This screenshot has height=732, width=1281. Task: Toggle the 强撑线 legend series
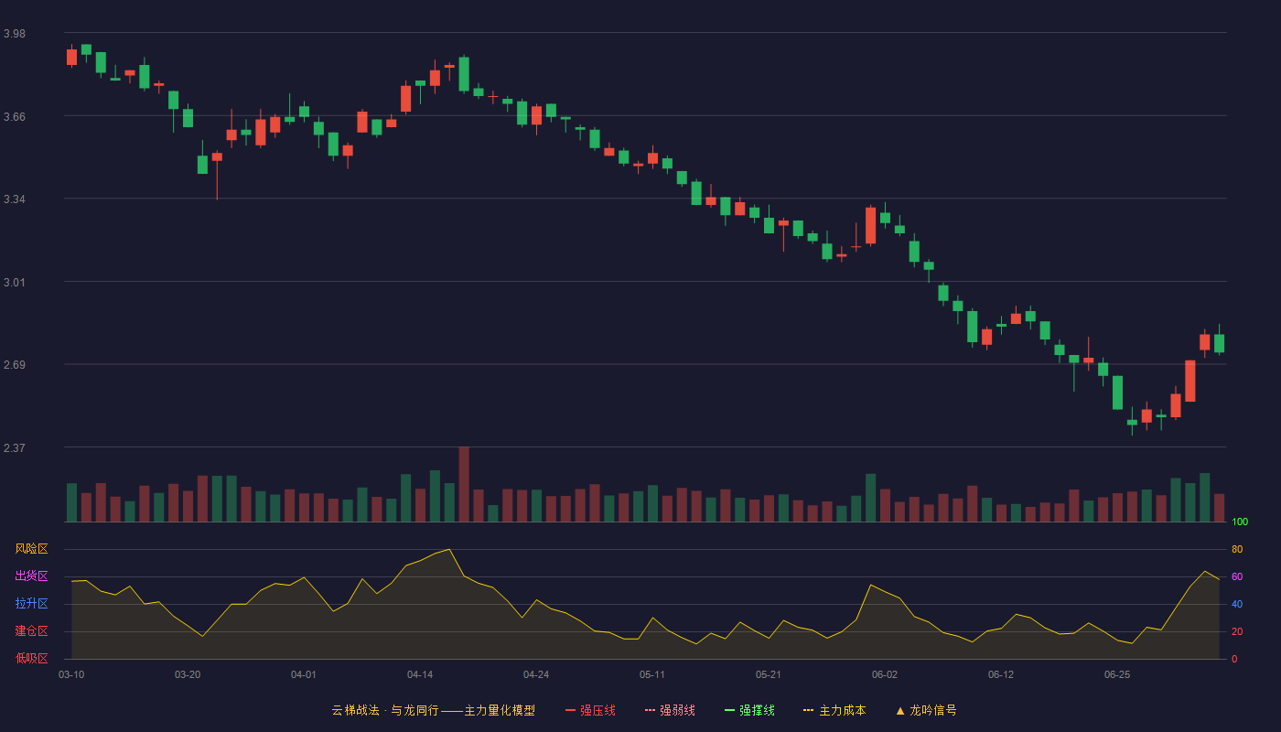[x=749, y=710]
